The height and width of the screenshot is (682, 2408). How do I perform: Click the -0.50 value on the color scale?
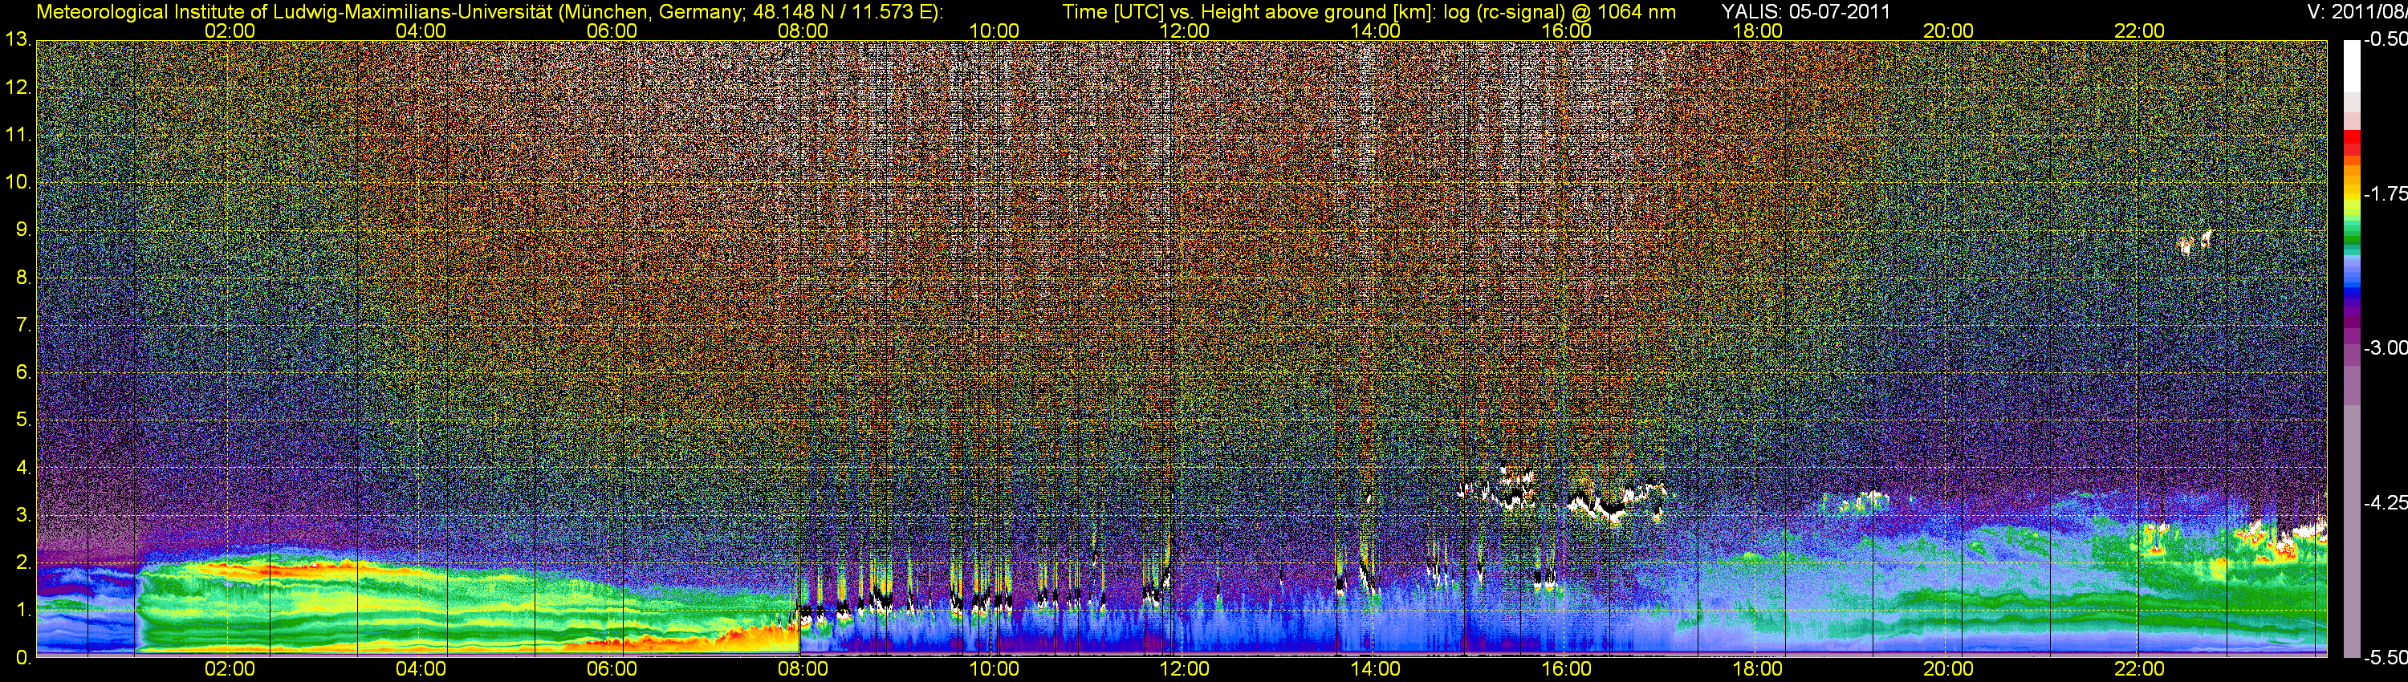[2385, 40]
